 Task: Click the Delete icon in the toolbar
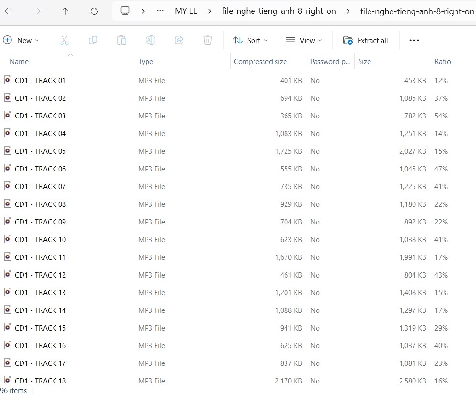pos(208,40)
